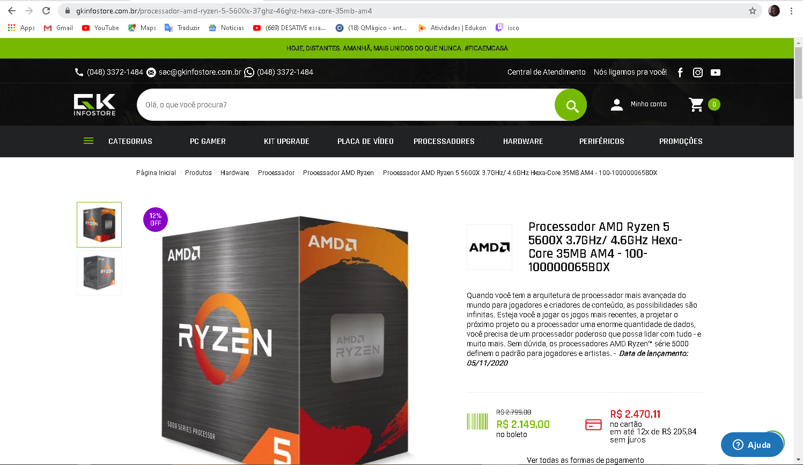Click the product search input field
Image resolution: width=803 pixels, height=465 pixels.
(346, 105)
